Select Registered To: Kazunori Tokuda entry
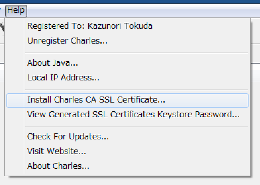This screenshot has height=185, width=260. pos(127,26)
